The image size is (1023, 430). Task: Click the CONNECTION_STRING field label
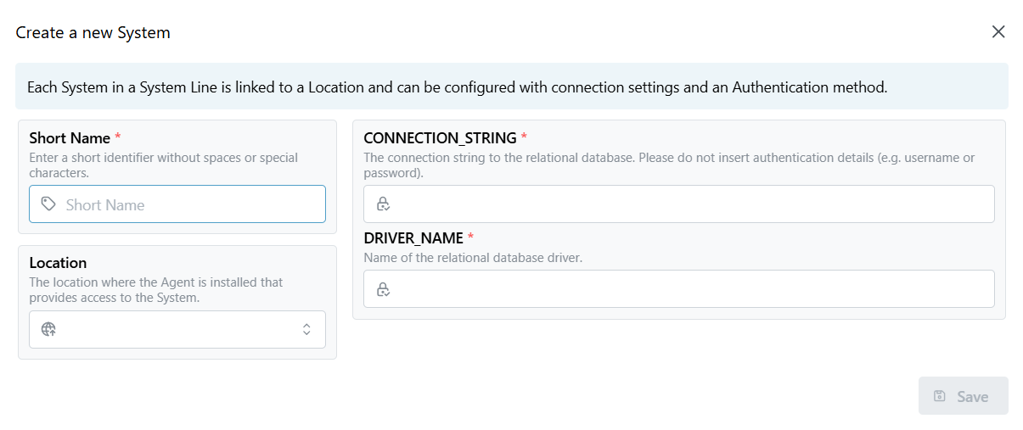pyautogui.click(x=440, y=137)
